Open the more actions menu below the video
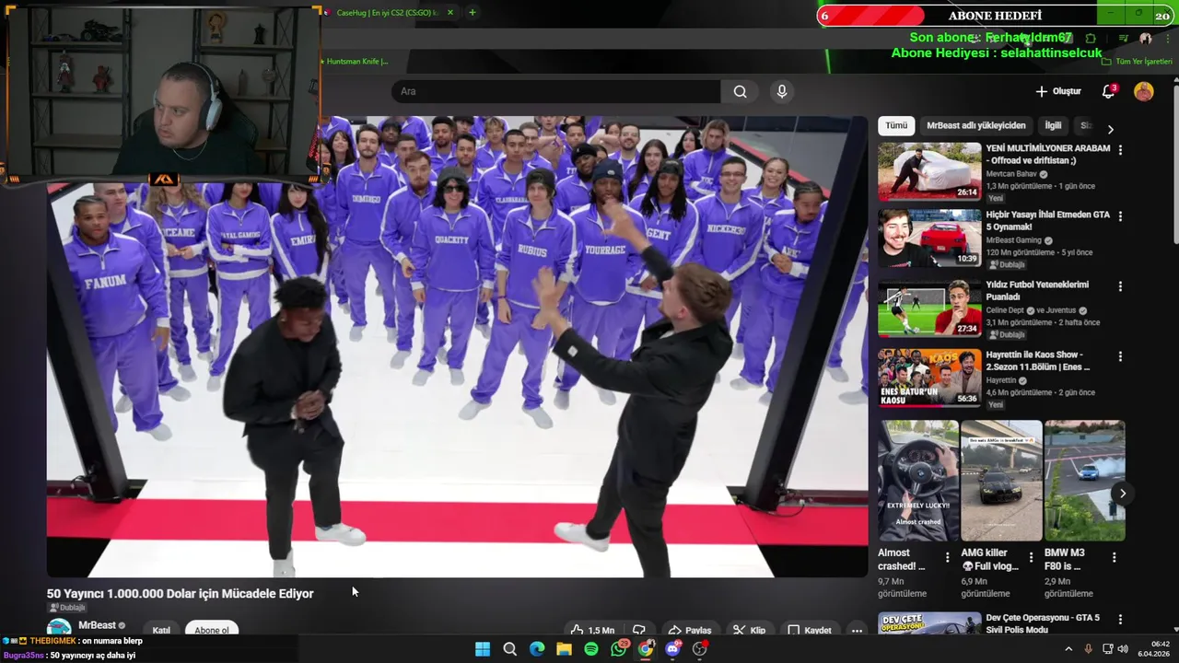The width and height of the screenshot is (1179, 663). (x=857, y=630)
